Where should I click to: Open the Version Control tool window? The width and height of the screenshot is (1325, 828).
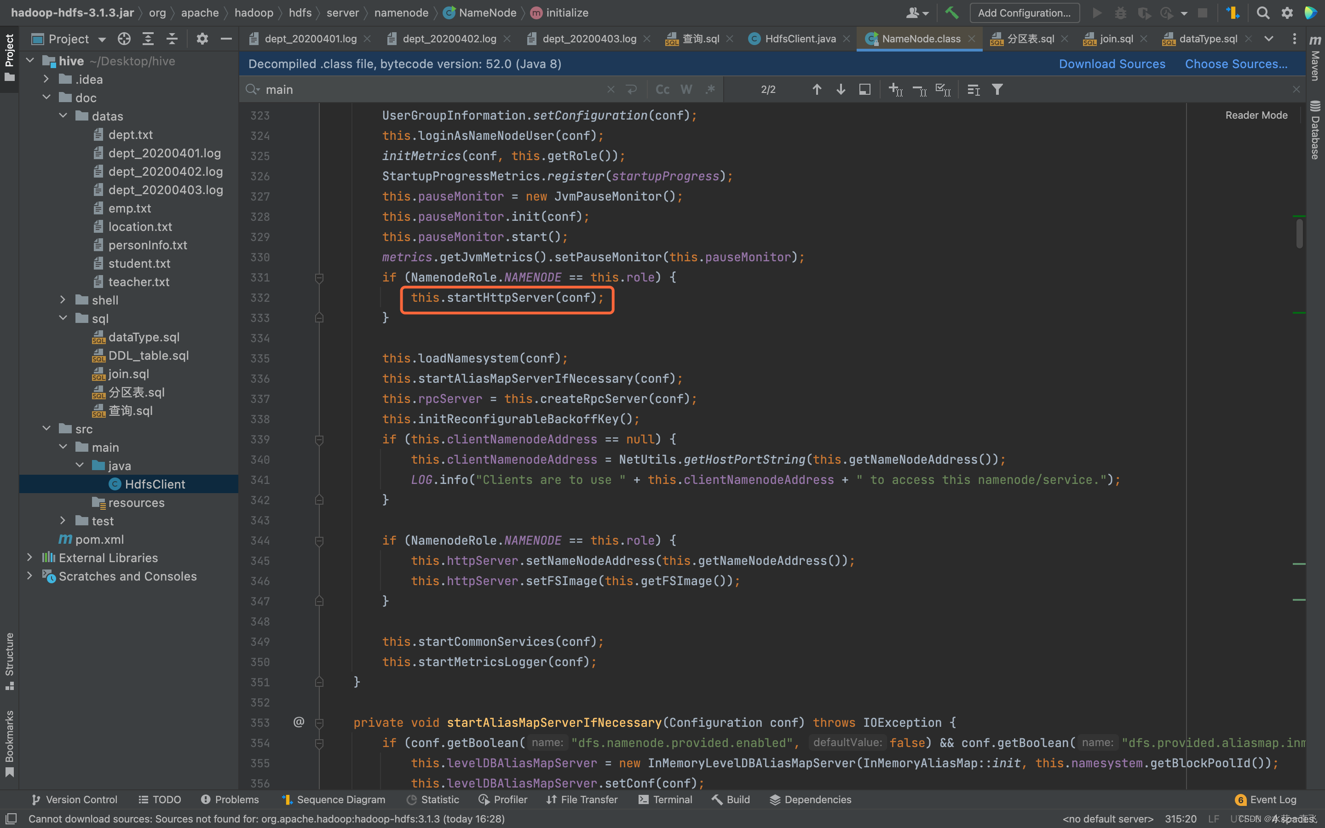click(75, 799)
